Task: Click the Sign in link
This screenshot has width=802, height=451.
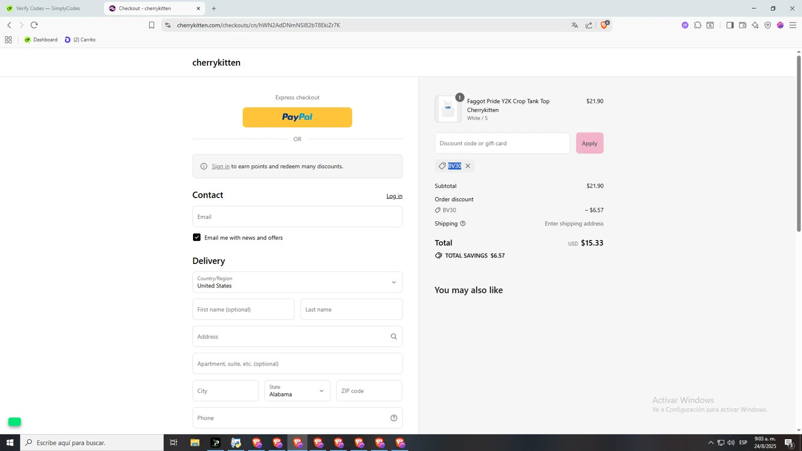Action: point(220,166)
